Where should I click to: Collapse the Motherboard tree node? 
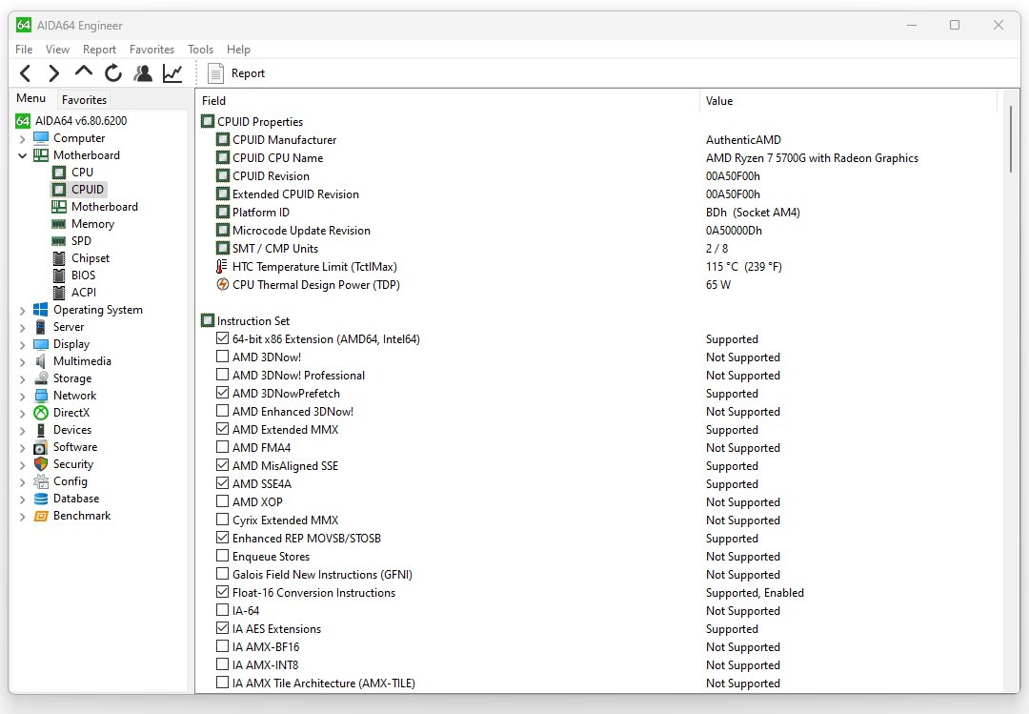click(22, 155)
